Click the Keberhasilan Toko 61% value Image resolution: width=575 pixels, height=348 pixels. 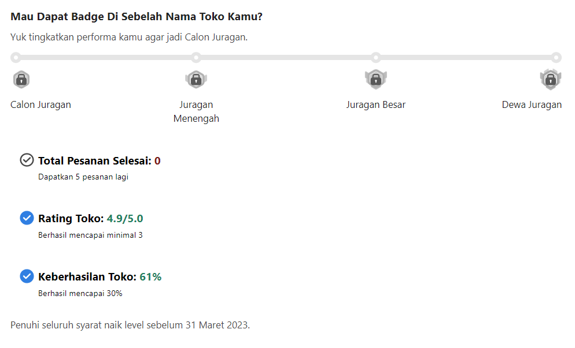150,277
